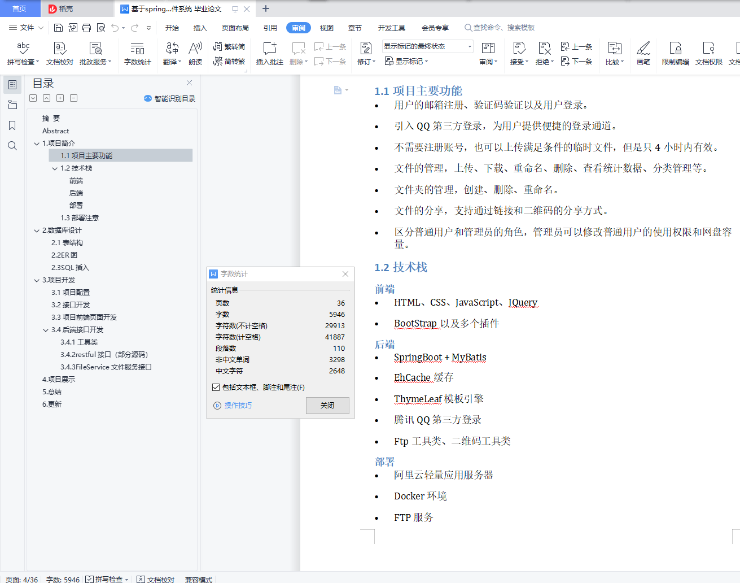Screen dimensions: 740x583
Task: Jump to 4.项目展示 in the outline
Action: coord(59,380)
